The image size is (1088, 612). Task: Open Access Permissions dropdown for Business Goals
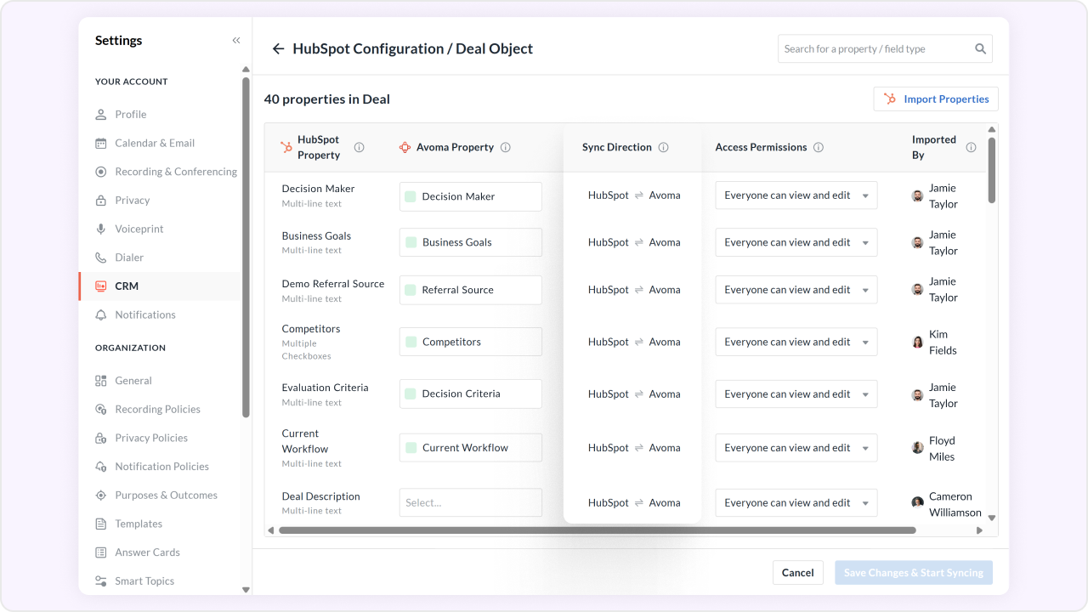pyautogui.click(x=796, y=242)
